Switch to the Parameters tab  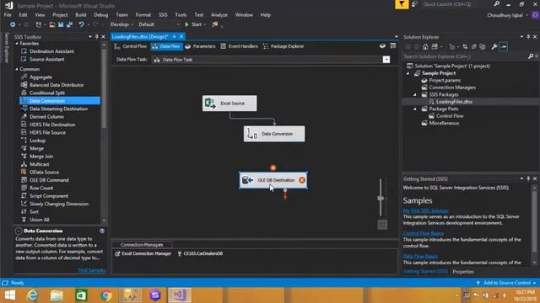pos(200,46)
